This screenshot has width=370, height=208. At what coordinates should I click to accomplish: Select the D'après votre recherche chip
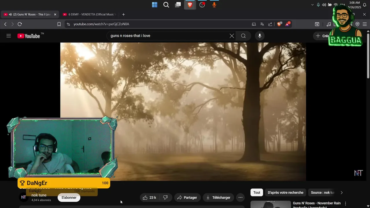tap(286, 192)
